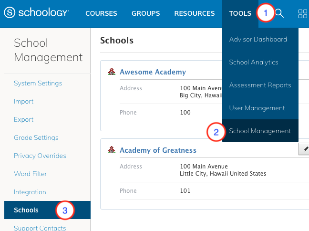Screen dimensions: 309x231
Task: Open the Academy of Greatness link
Action: (158, 150)
